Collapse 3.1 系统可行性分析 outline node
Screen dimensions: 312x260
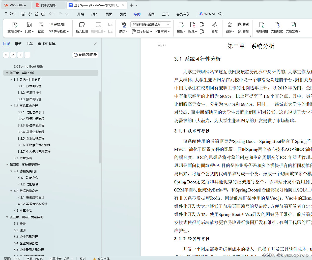[11, 79]
